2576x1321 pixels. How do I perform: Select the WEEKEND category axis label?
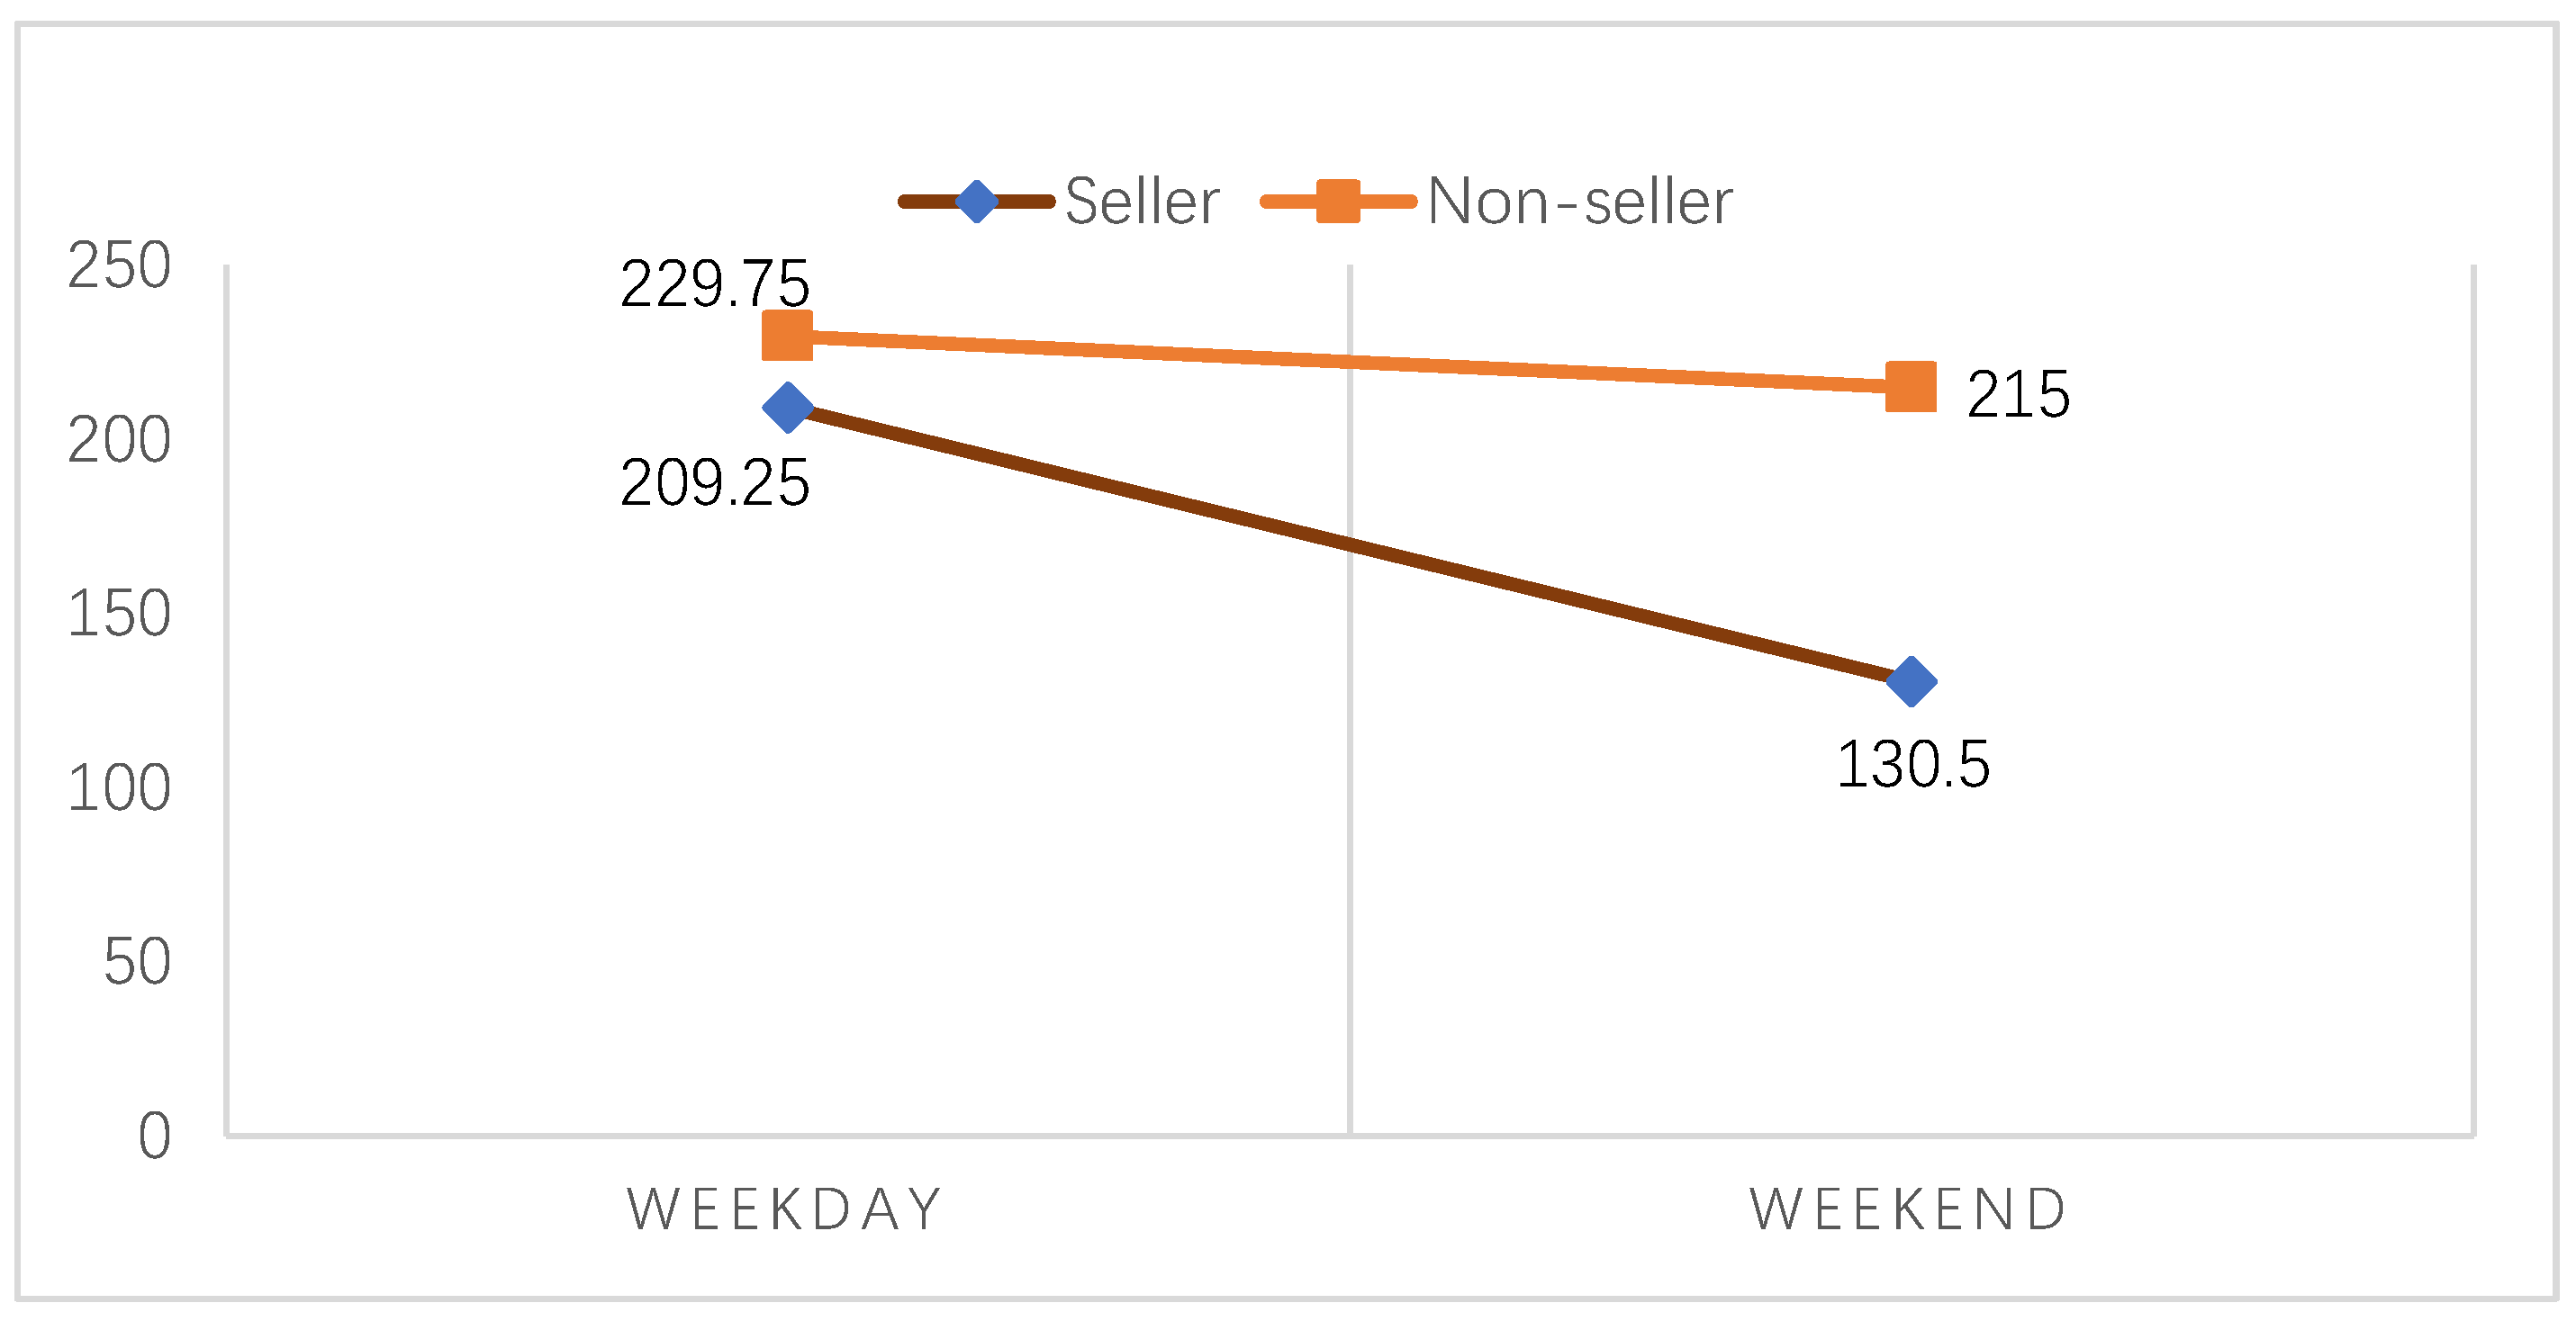point(1909,1209)
